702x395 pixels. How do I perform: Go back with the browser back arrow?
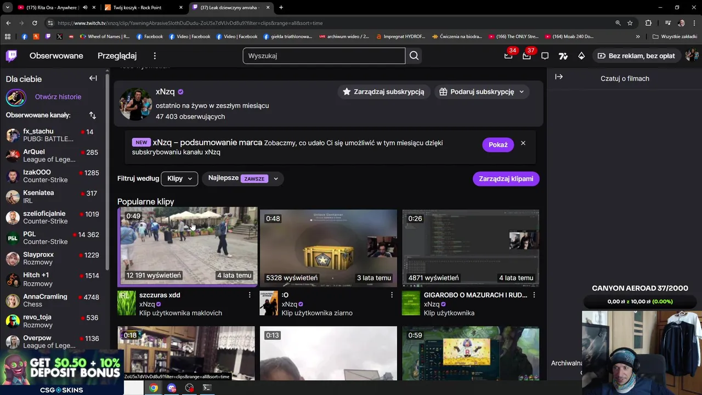(x=8, y=23)
